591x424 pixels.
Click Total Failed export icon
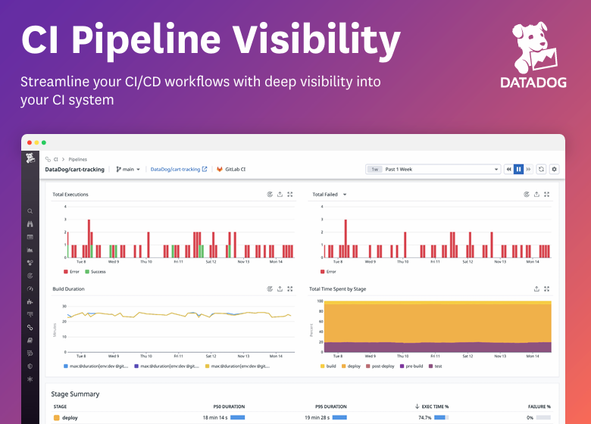coord(536,195)
